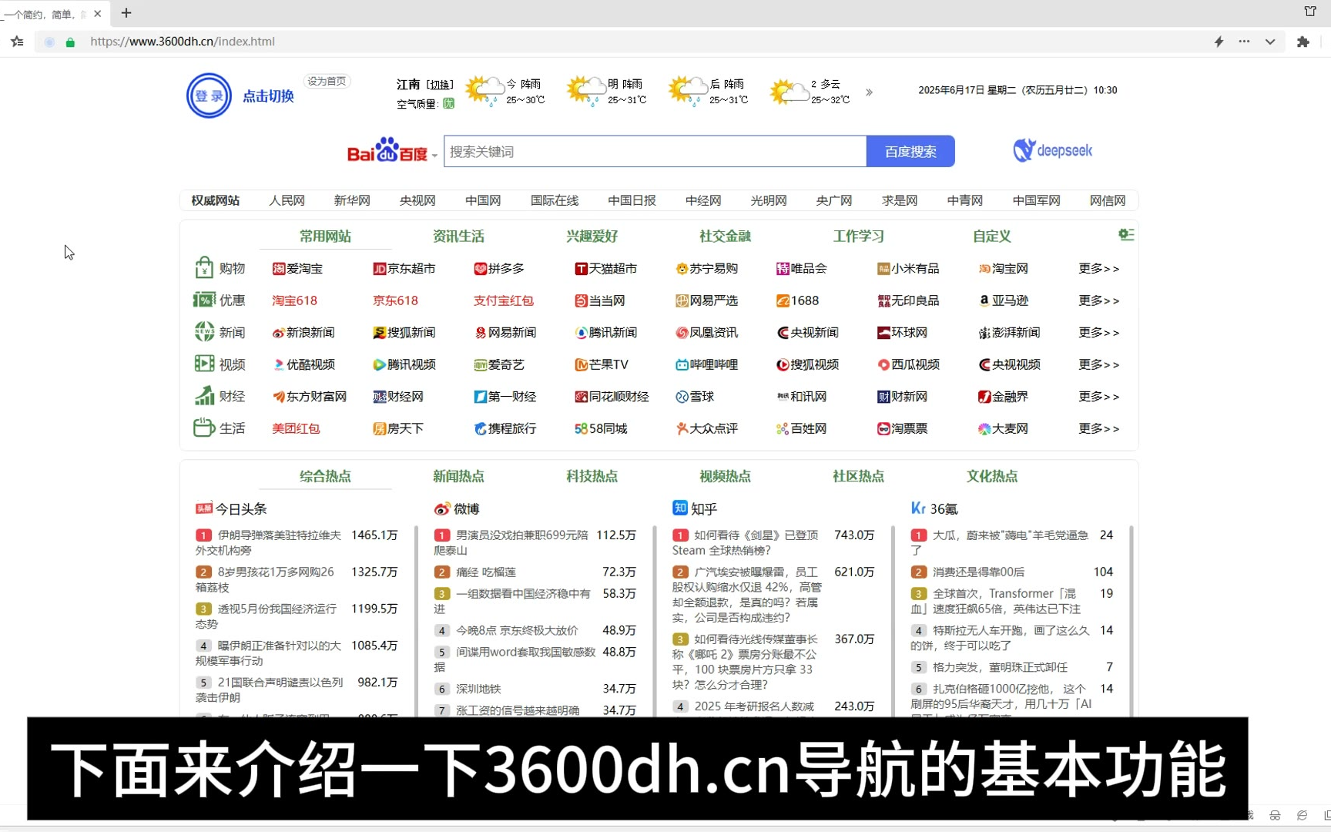Expand the address bar dropdown chevron
This screenshot has width=1331, height=832.
click(1269, 42)
